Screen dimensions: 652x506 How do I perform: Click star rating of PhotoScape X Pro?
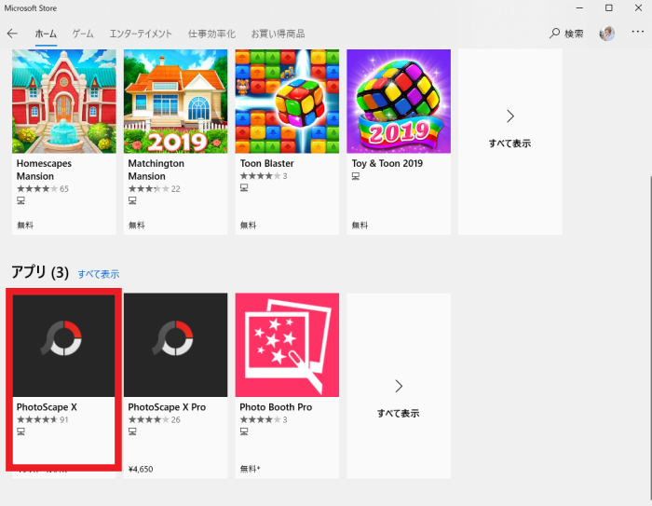pyautogui.click(x=149, y=420)
